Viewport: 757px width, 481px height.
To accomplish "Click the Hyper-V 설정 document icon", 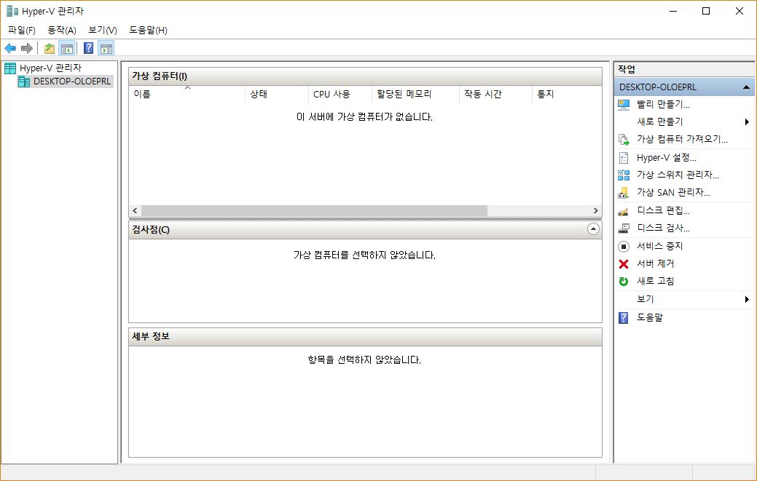I will point(624,158).
